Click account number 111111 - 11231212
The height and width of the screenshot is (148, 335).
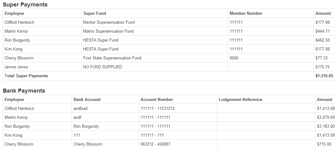158,109
